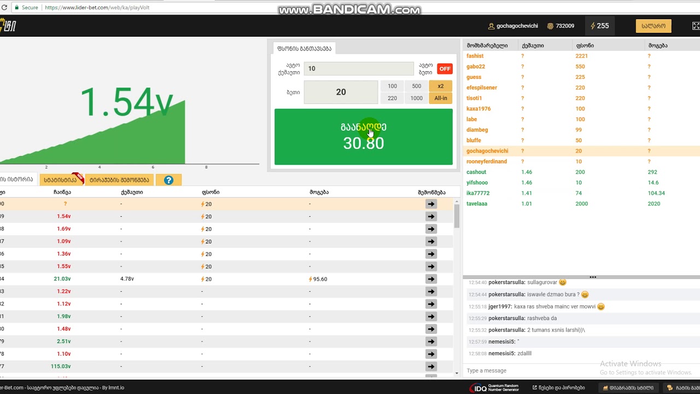Open the statistics tab (სტატისტიკა)
Image resolution: width=700 pixels, height=394 pixels.
(x=61, y=180)
